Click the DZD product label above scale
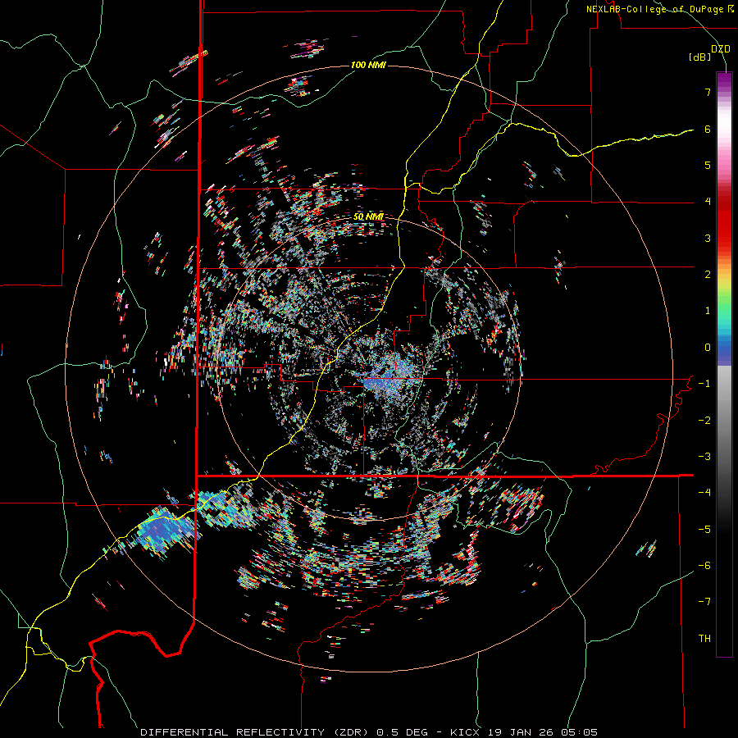Image resolution: width=738 pixels, height=738 pixels. pos(721,49)
